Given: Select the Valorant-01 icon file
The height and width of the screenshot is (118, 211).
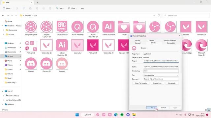Looking at the screenshot, I should (x=201, y=28).
